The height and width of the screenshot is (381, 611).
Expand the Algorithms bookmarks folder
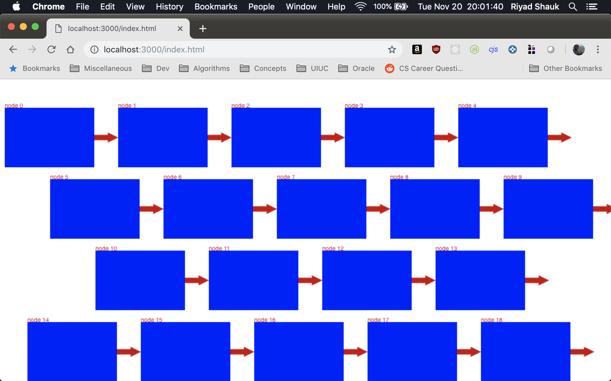pos(204,68)
